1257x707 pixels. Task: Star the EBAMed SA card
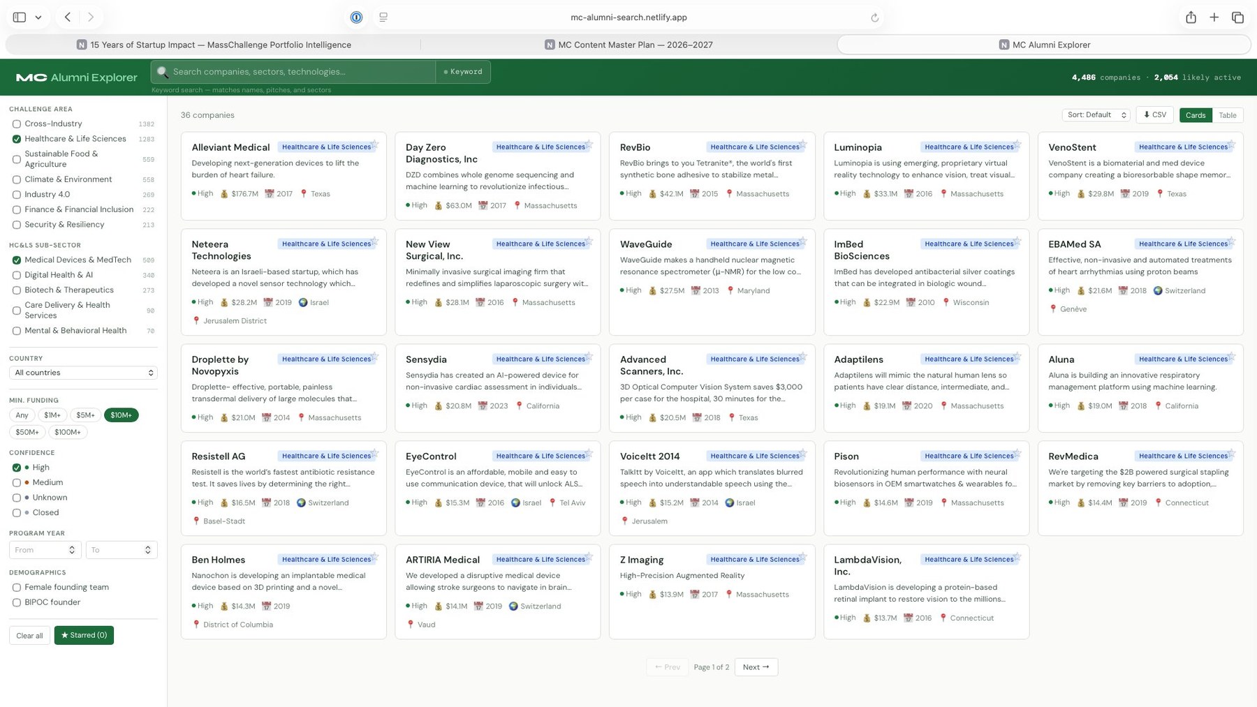(1231, 241)
